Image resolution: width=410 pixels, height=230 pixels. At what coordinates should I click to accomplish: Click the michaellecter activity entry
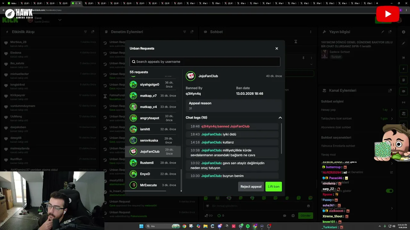point(50,76)
